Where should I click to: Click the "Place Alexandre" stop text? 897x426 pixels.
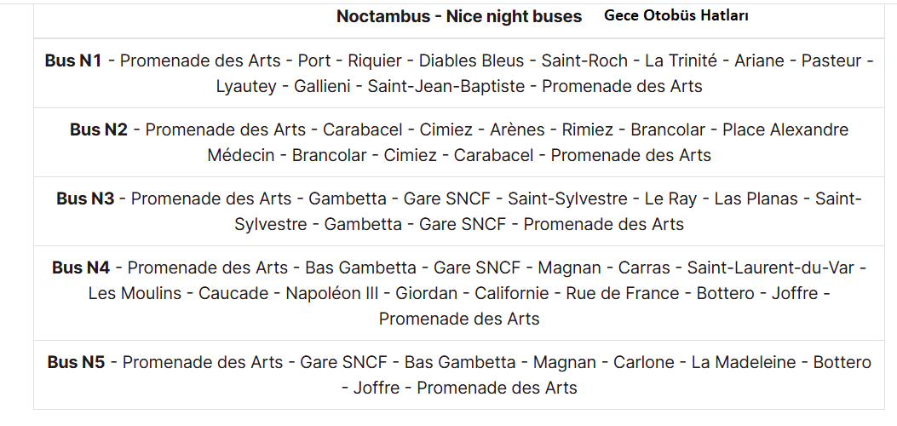[785, 130]
